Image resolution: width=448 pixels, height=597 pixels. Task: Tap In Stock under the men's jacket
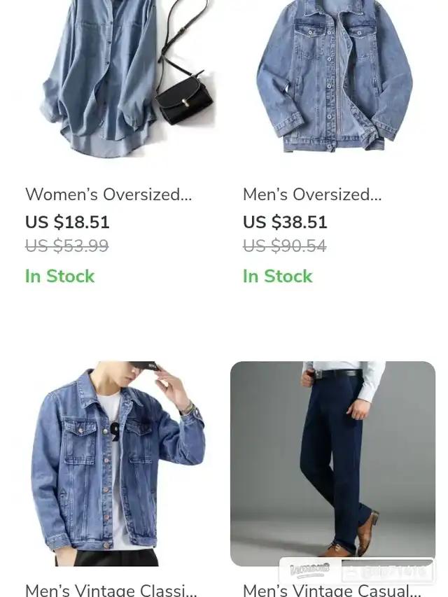point(278,276)
